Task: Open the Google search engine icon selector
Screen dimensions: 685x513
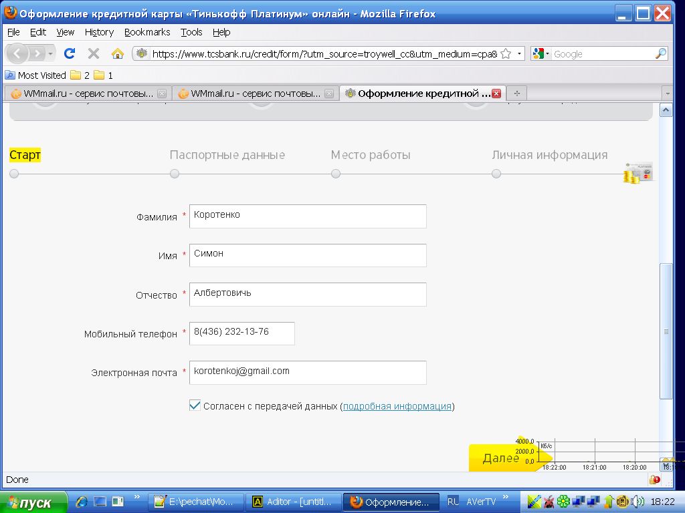Action: pyautogui.click(x=541, y=53)
